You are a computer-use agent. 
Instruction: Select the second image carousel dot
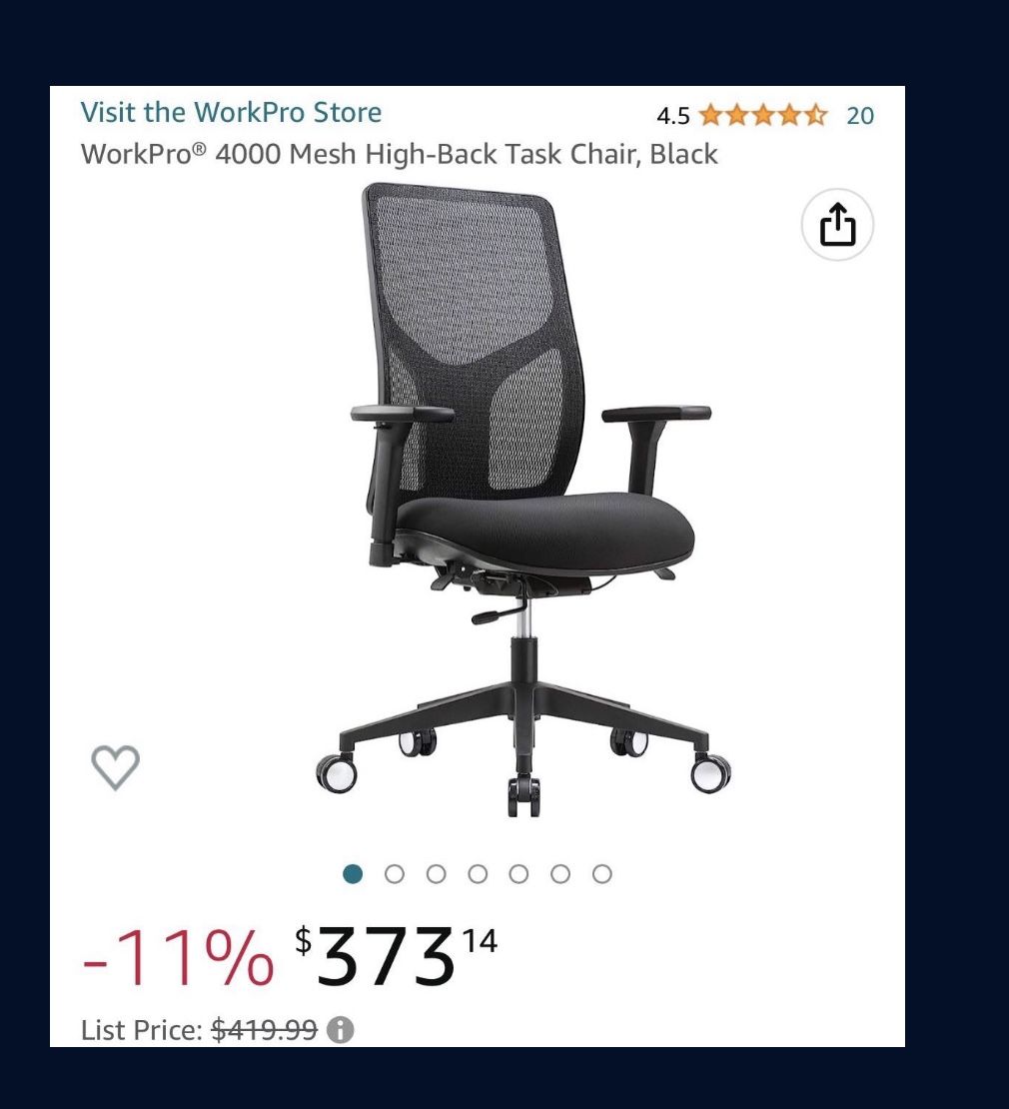(x=395, y=874)
